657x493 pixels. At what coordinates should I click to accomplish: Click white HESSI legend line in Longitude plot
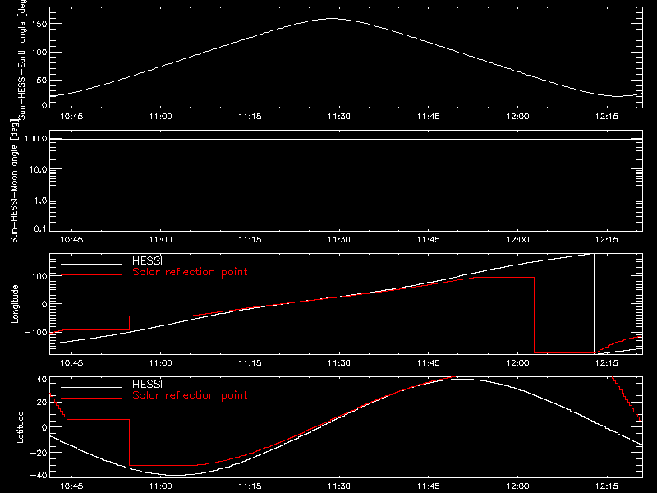click(91, 264)
